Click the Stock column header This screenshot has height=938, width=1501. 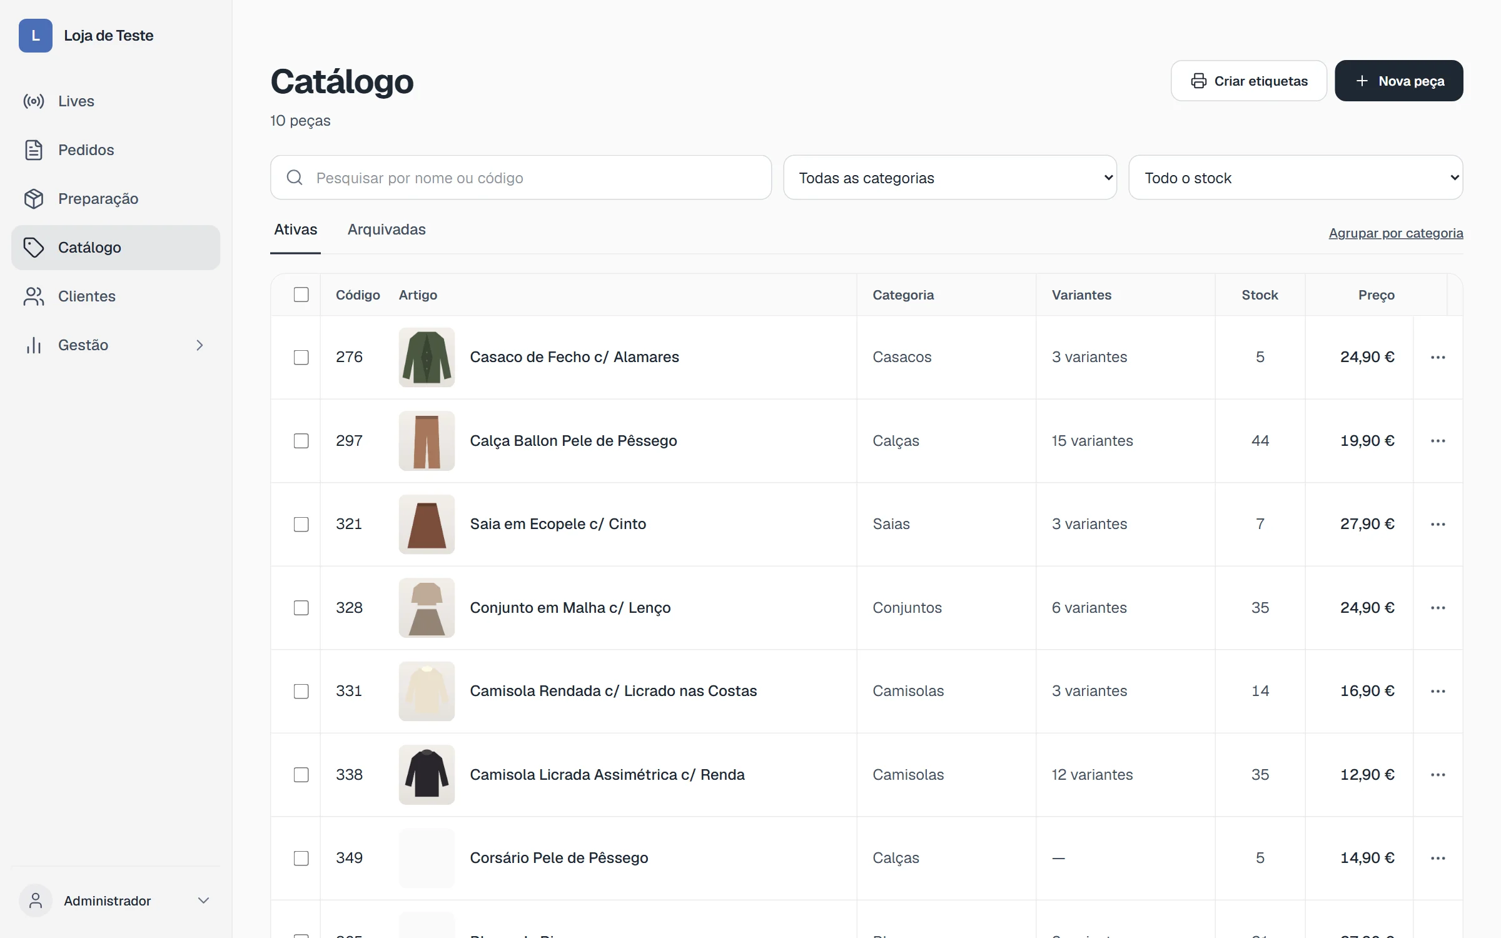click(x=1260, y=295)
